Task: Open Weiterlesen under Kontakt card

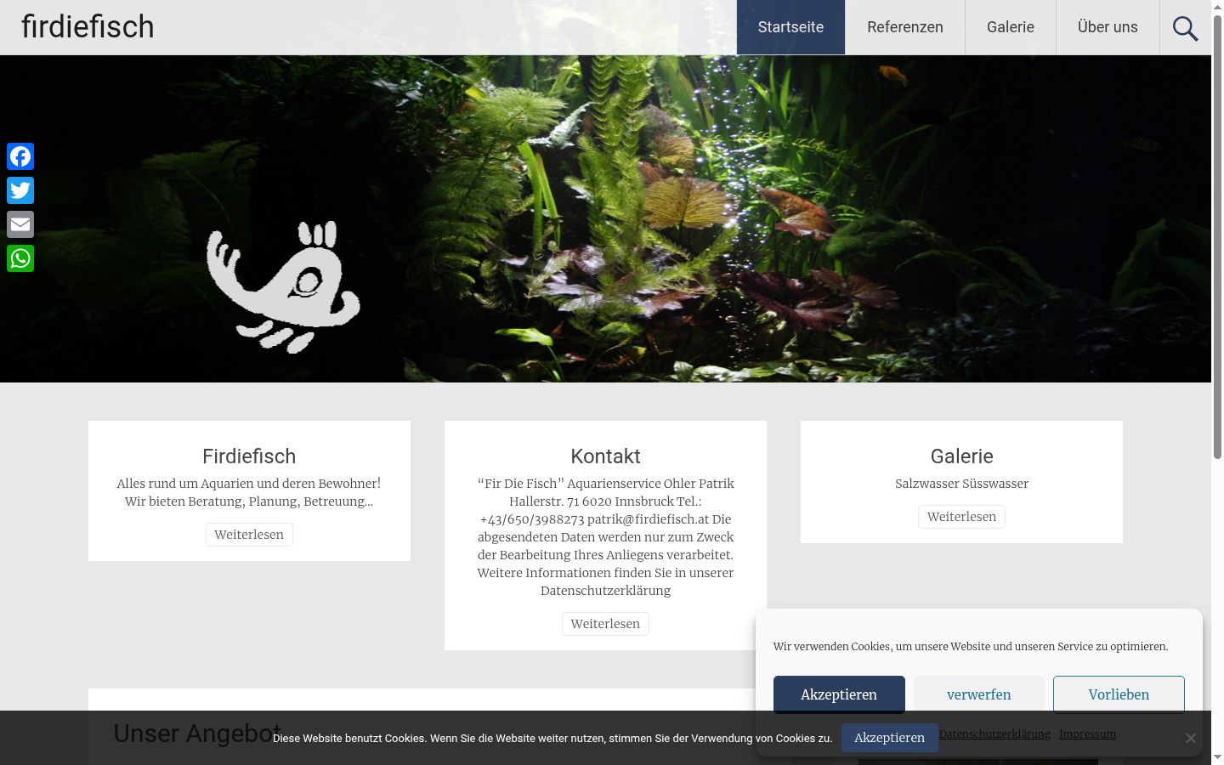Action: 605,624
